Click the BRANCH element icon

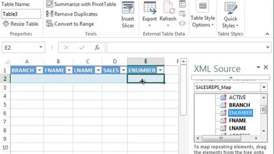pyautogui.click(x=223, y=105)
